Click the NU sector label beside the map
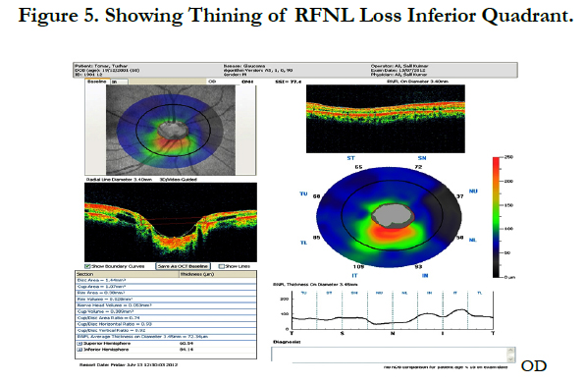The height and width of the screenshot is (384, 585). point(473,192)
